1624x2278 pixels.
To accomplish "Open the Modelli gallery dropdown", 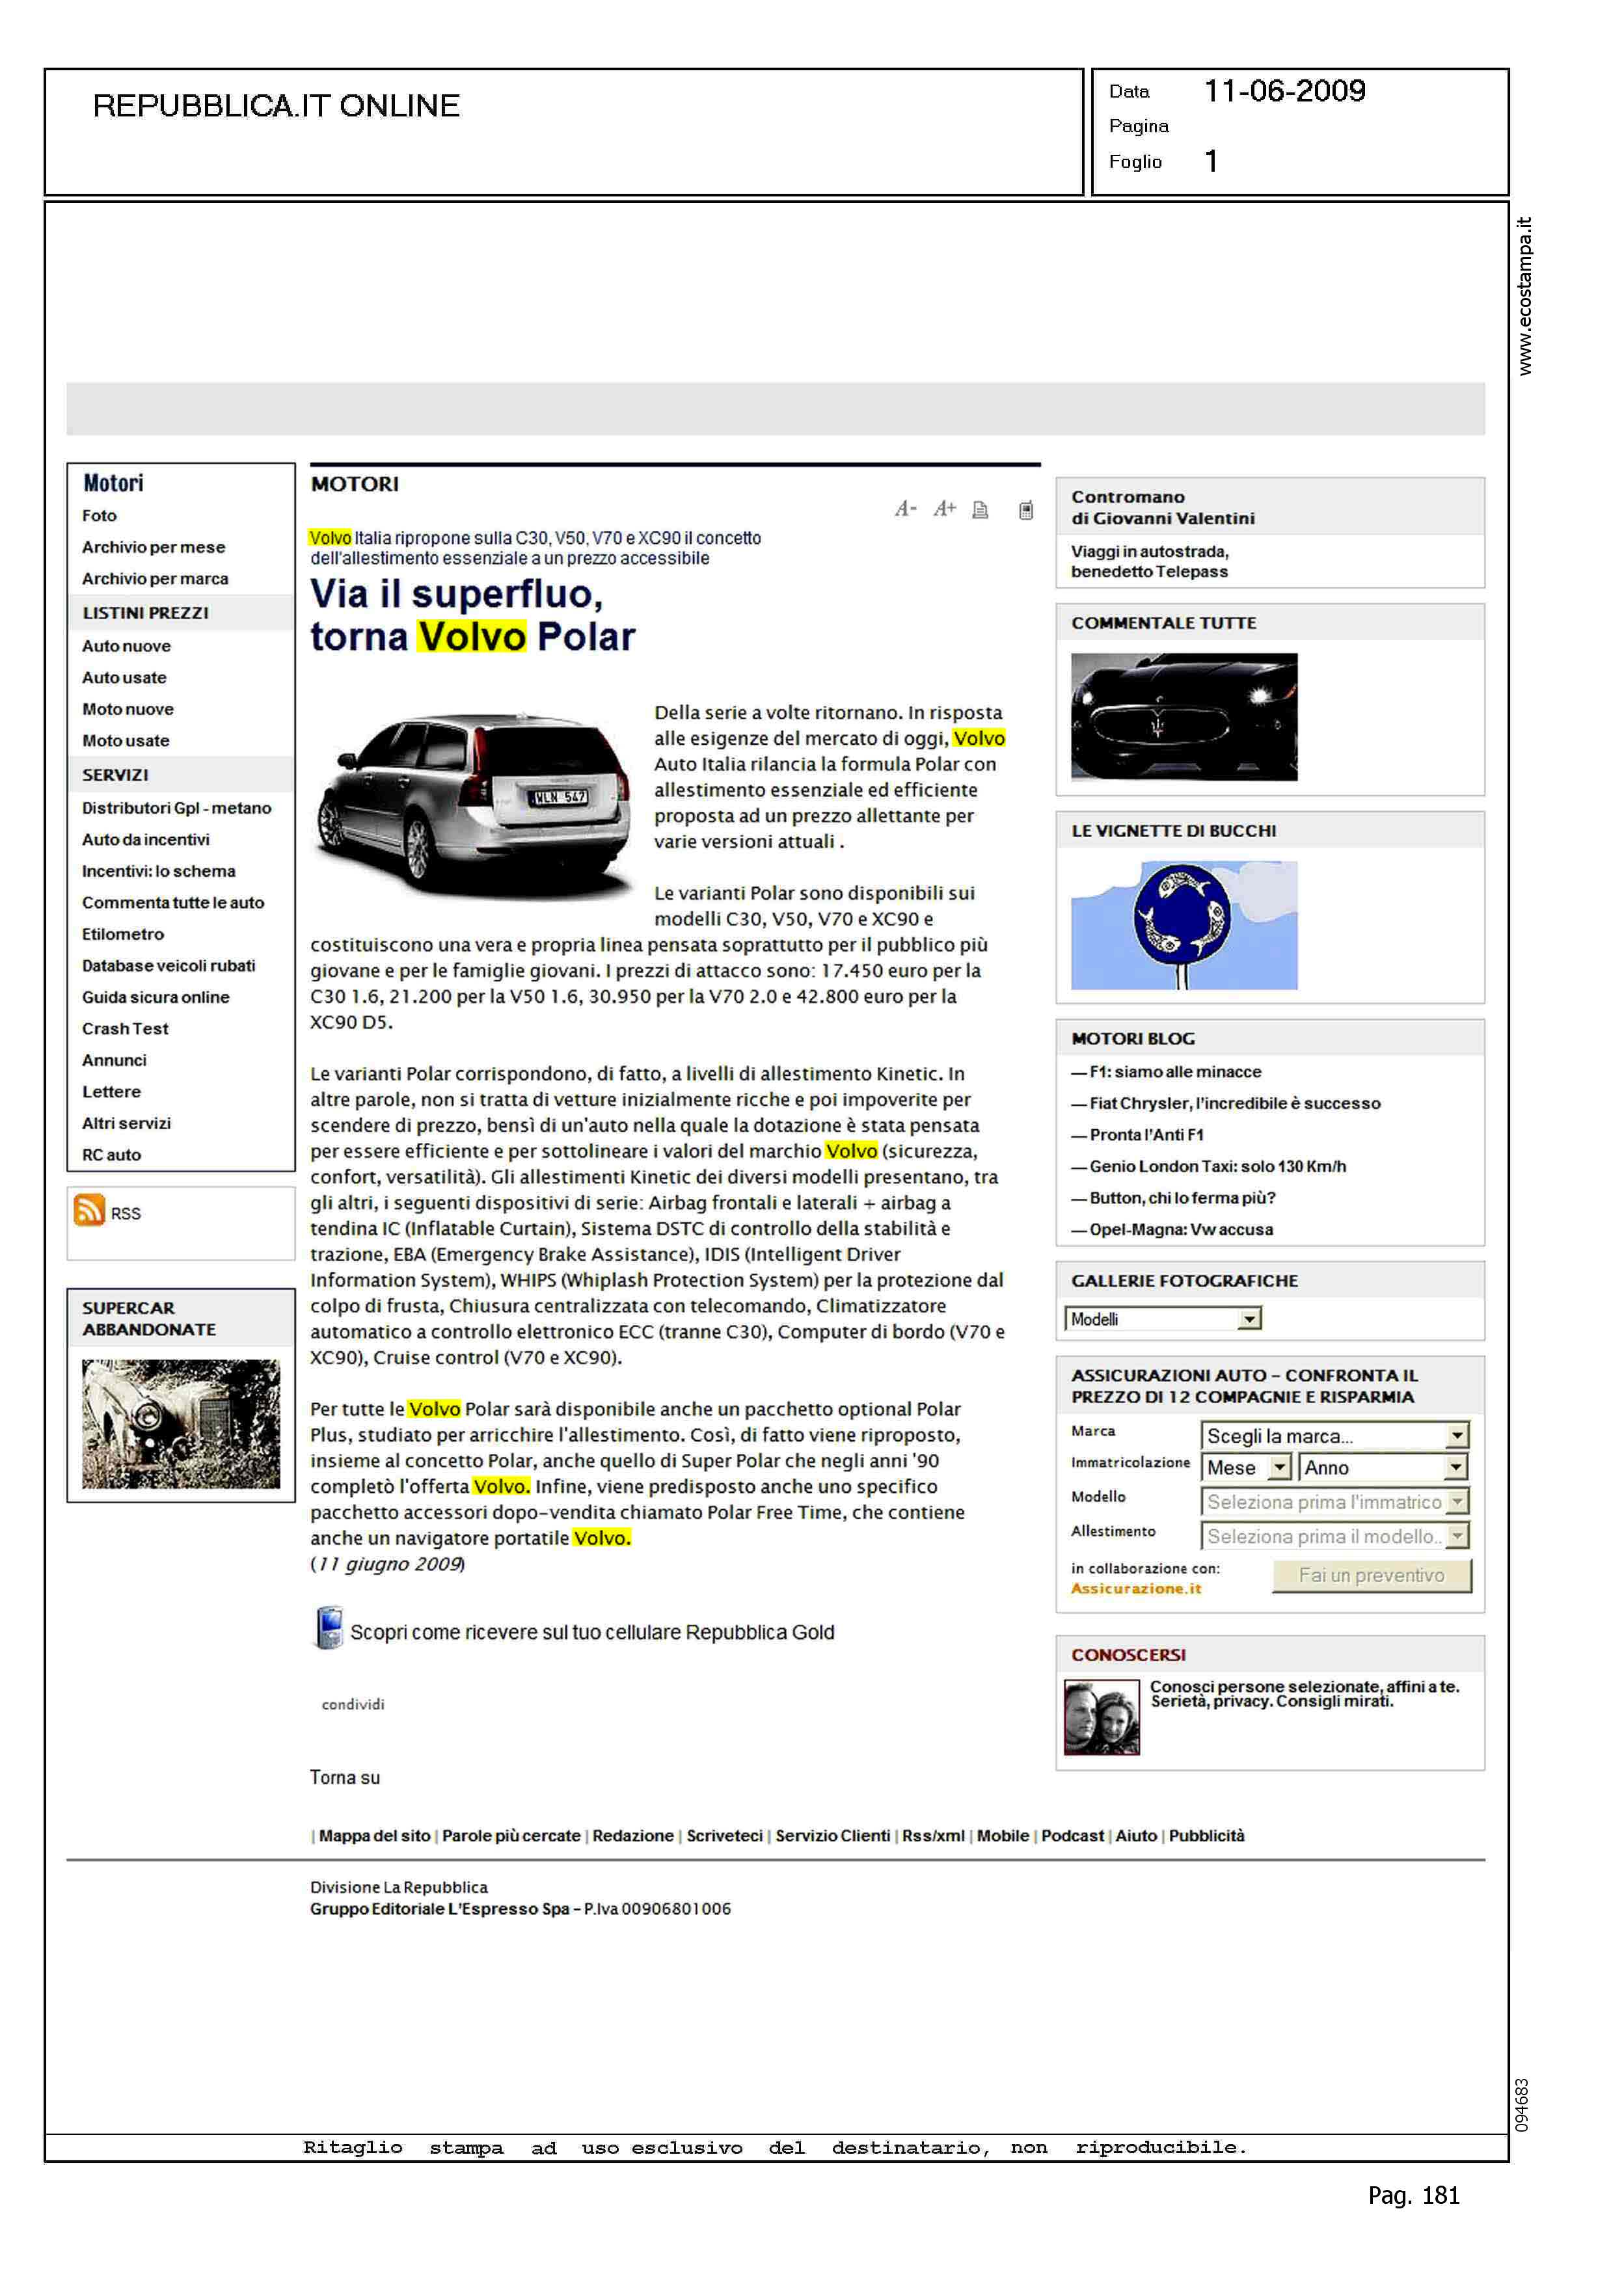I will (1249, 1319).
